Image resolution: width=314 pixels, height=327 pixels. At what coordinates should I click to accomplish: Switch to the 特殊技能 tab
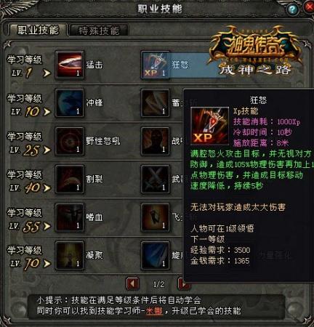[99, 31]
